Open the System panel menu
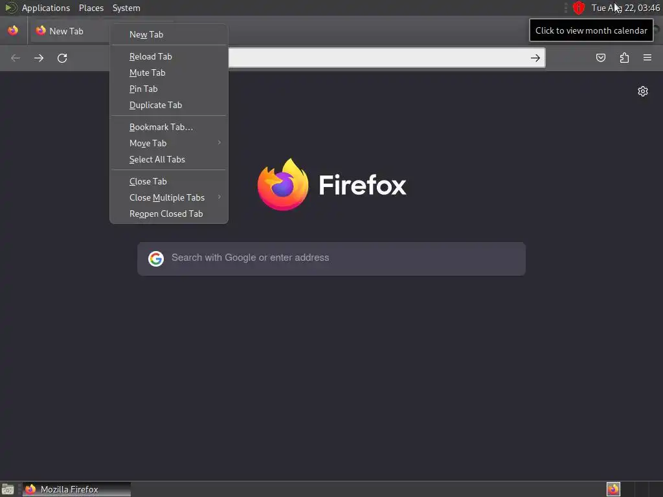This screenshot has width=663, height=497. 126,8
